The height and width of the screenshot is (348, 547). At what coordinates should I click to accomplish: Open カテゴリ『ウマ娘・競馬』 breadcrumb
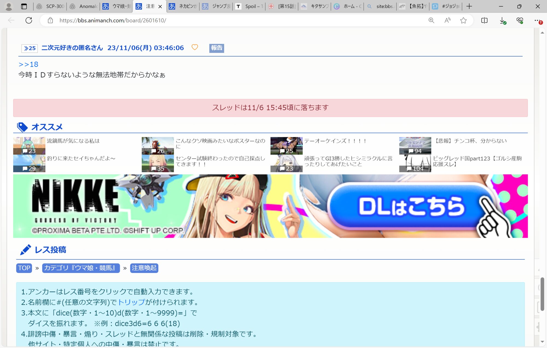81,268
